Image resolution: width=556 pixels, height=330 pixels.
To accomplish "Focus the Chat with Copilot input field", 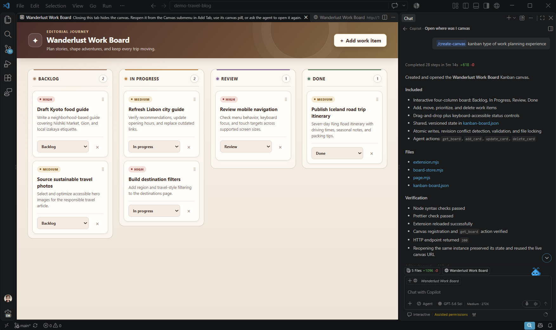I will [477, 292].
